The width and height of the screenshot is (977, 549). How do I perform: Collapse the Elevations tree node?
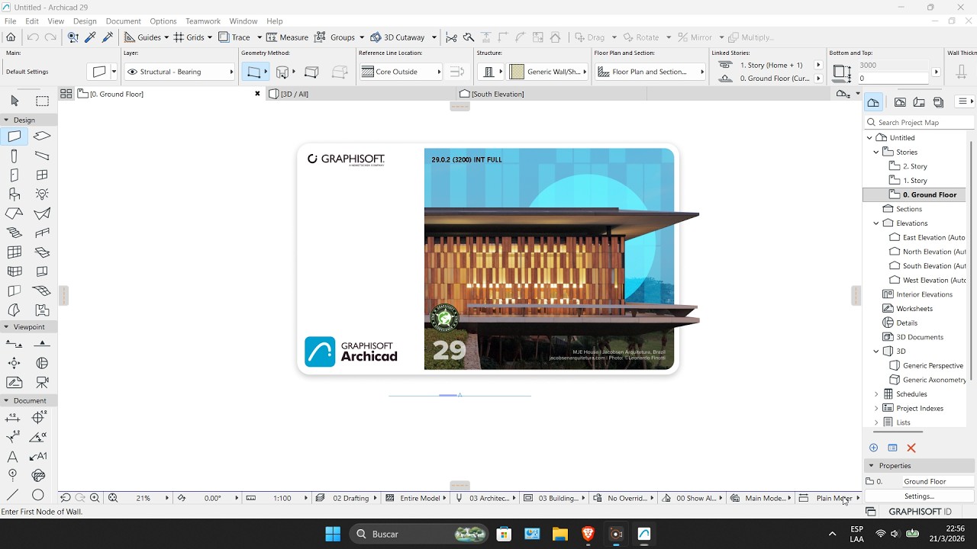point(876,223)
